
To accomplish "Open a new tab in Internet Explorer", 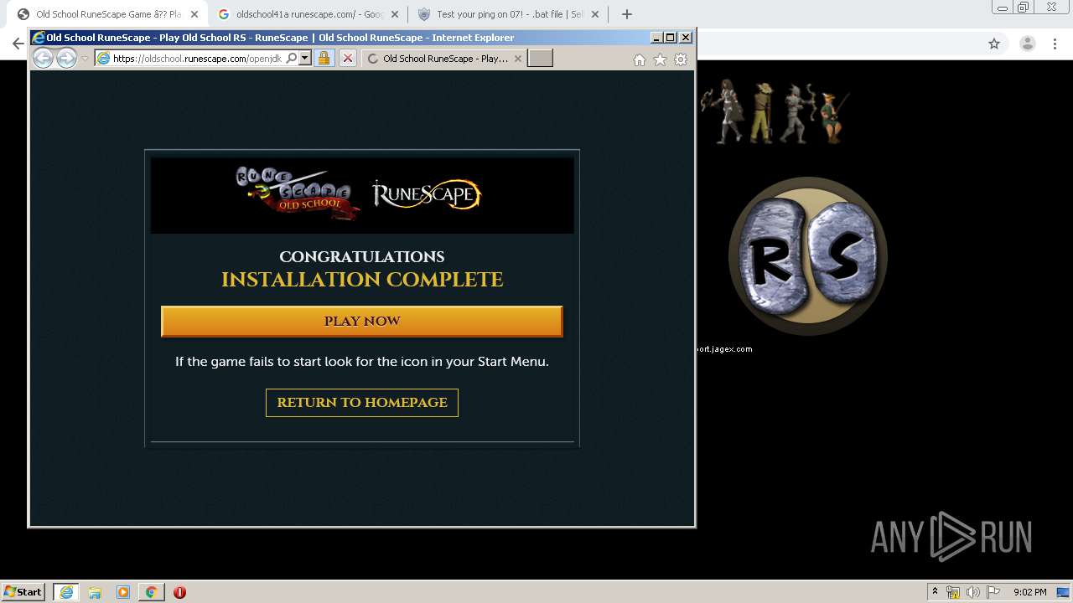I will [x=540, y=58].
